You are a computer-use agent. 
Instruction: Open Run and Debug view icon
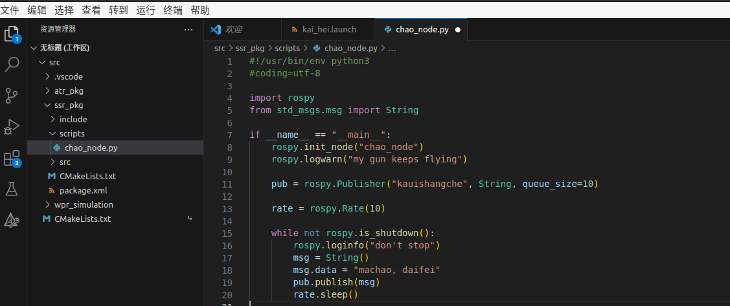pyautogui.click(x=12, y=127)
